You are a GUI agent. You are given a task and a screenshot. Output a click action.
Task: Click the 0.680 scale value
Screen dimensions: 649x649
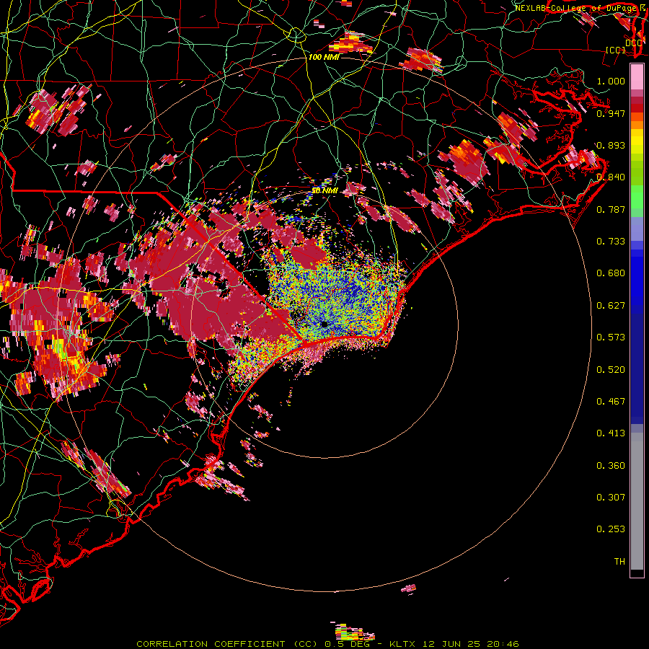coord(611,273)
